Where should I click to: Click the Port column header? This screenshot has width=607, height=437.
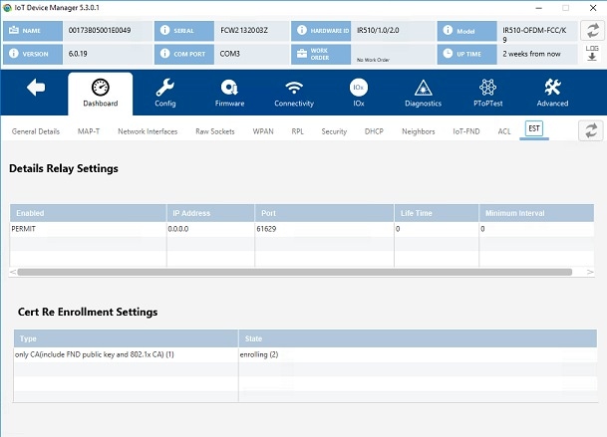323,213
